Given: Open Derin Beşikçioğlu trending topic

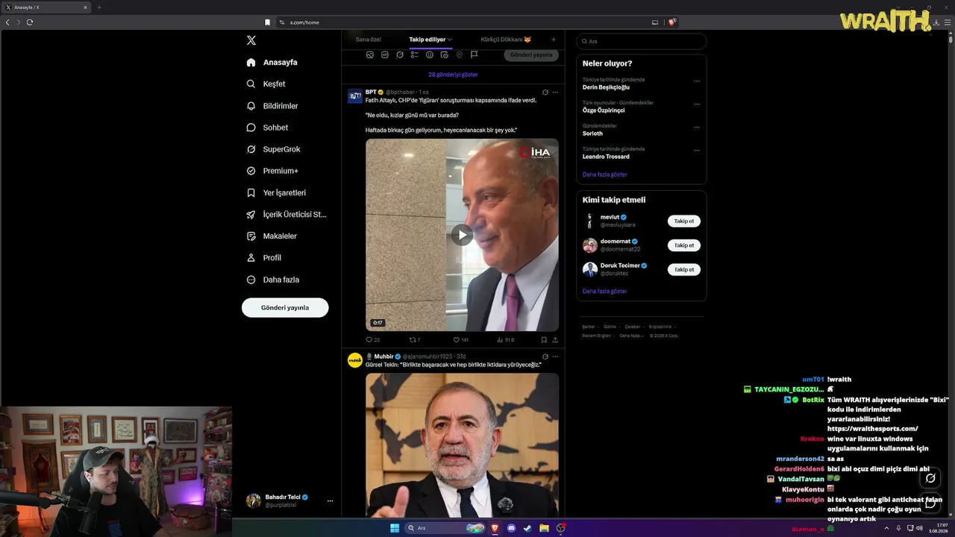Looking at the screenshot, I should [x=606, y=87].
